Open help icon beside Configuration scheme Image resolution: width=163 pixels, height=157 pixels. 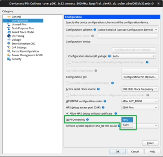(x=95, y=30)
